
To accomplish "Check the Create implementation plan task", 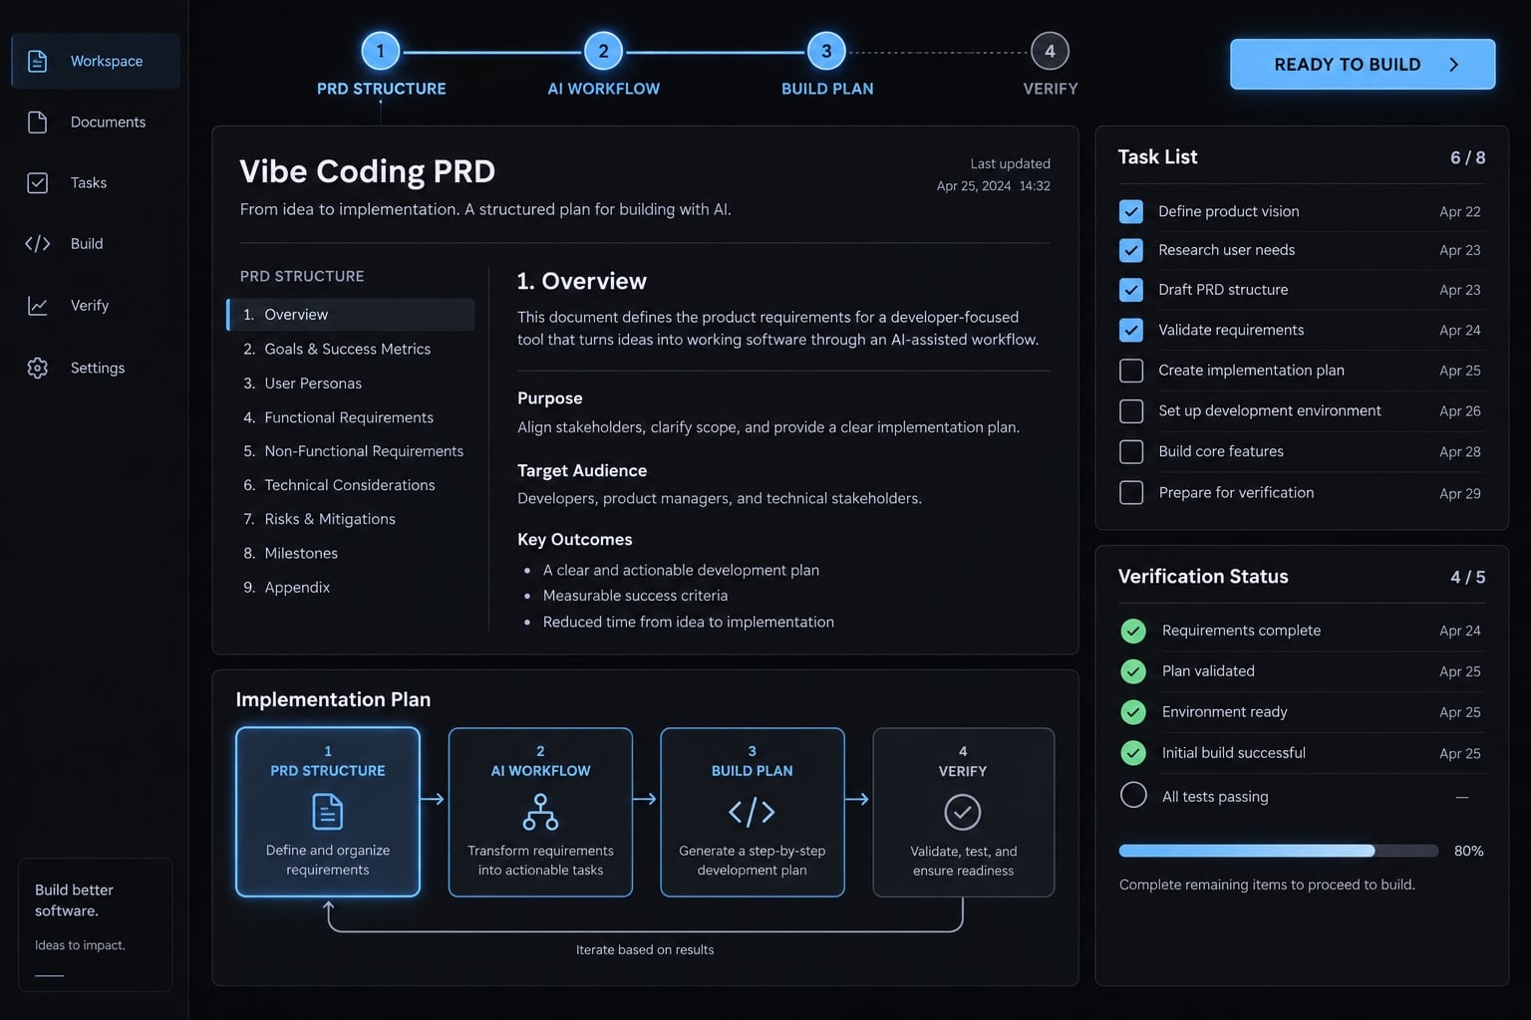I will 1131,371.
